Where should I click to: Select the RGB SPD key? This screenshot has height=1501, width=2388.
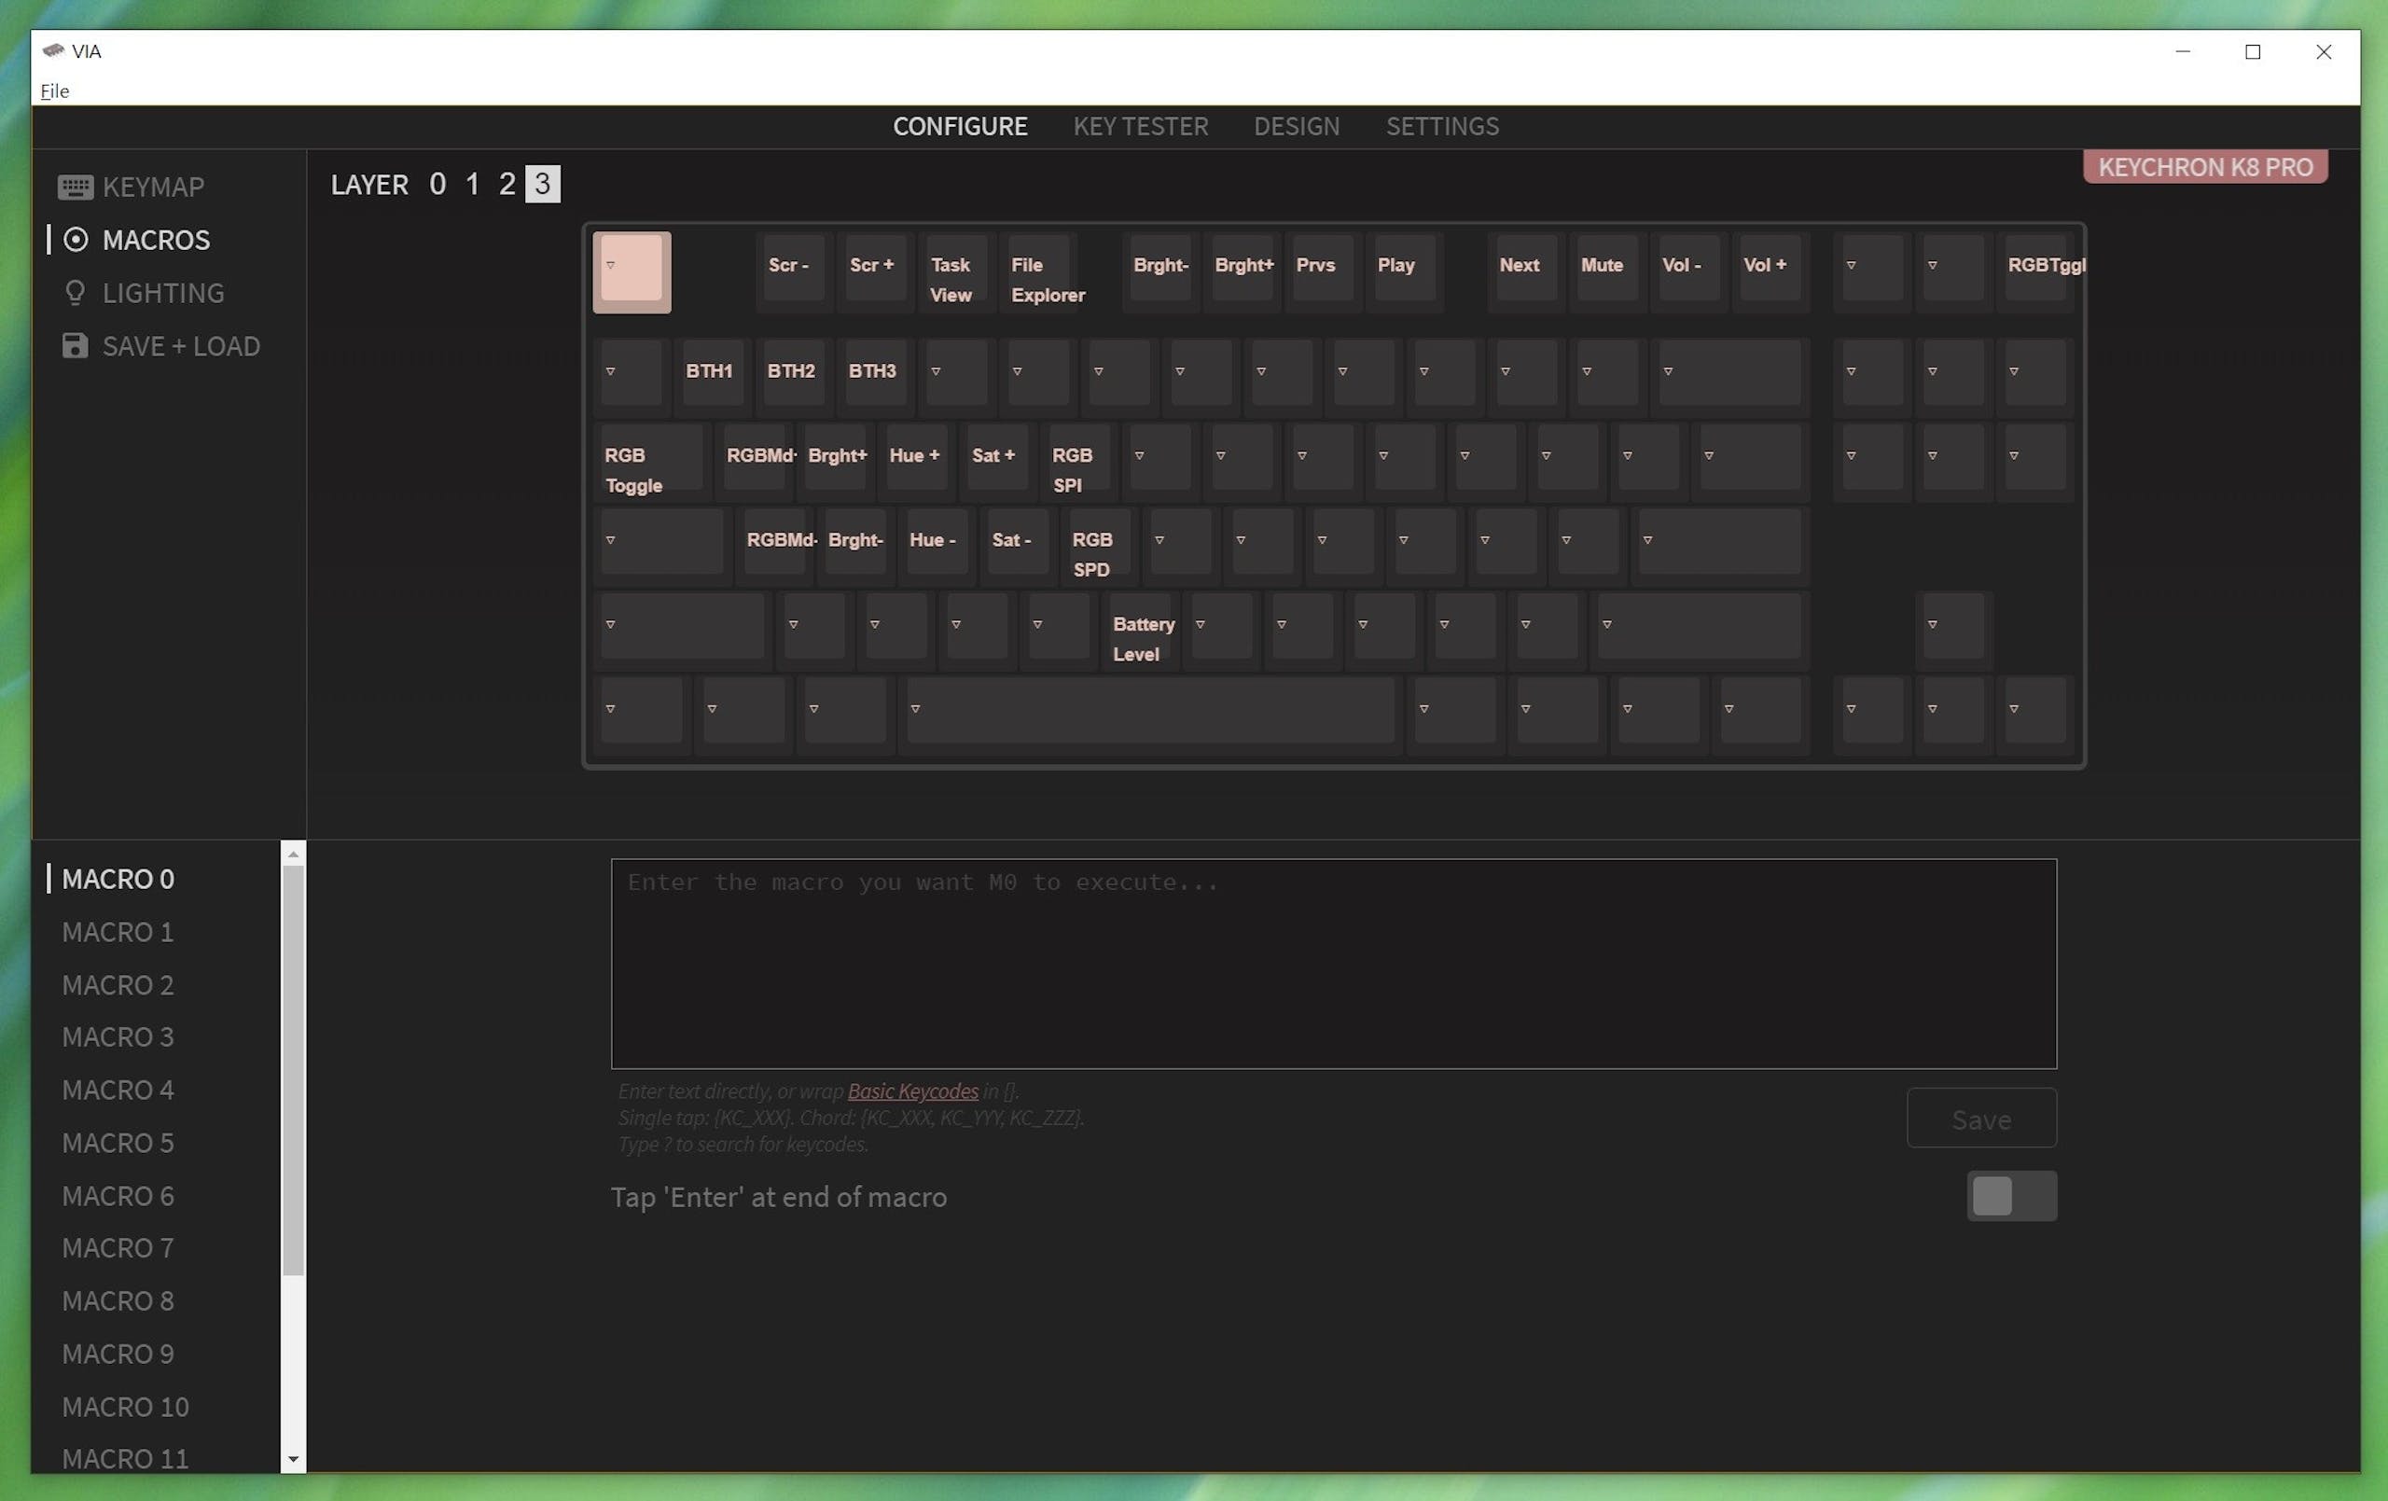coord(1100,546)
